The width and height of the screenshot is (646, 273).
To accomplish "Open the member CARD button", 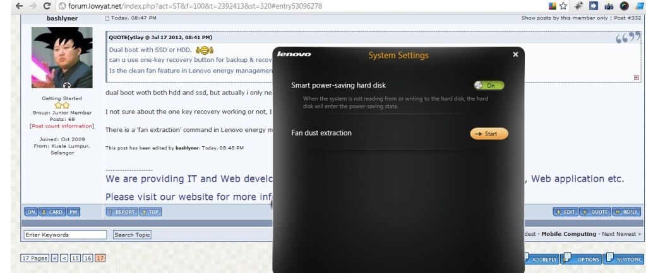I will pyautogui.click(x=52, y=212).
